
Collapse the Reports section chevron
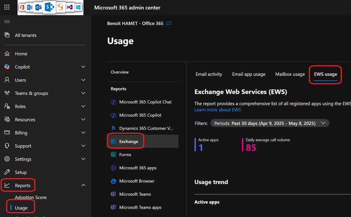tap(83, 185)
